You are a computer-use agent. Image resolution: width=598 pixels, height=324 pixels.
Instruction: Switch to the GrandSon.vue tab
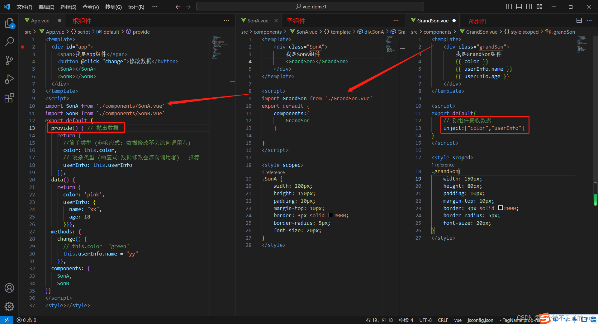point(433,21)
